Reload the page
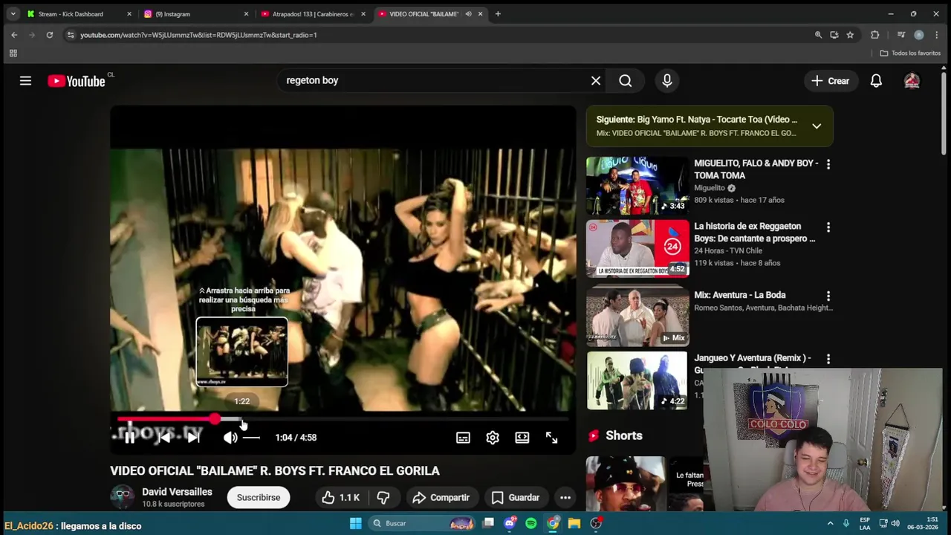This screenshot has height=535, width=951. click(x=50, y=35)
